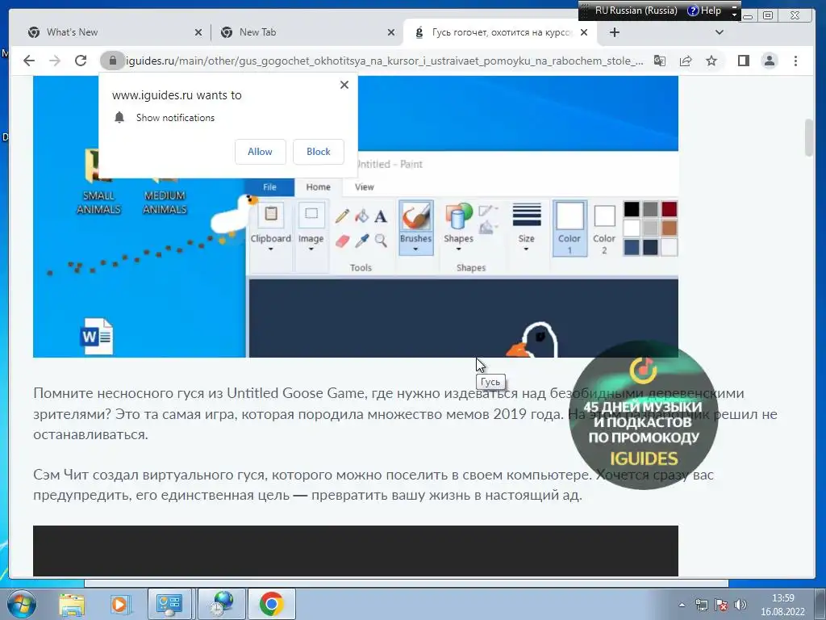Image resolution: width=826 pixels, height=620 pixels.
Task: Select the Chrome taskbar button
Action: click(271, 604)
